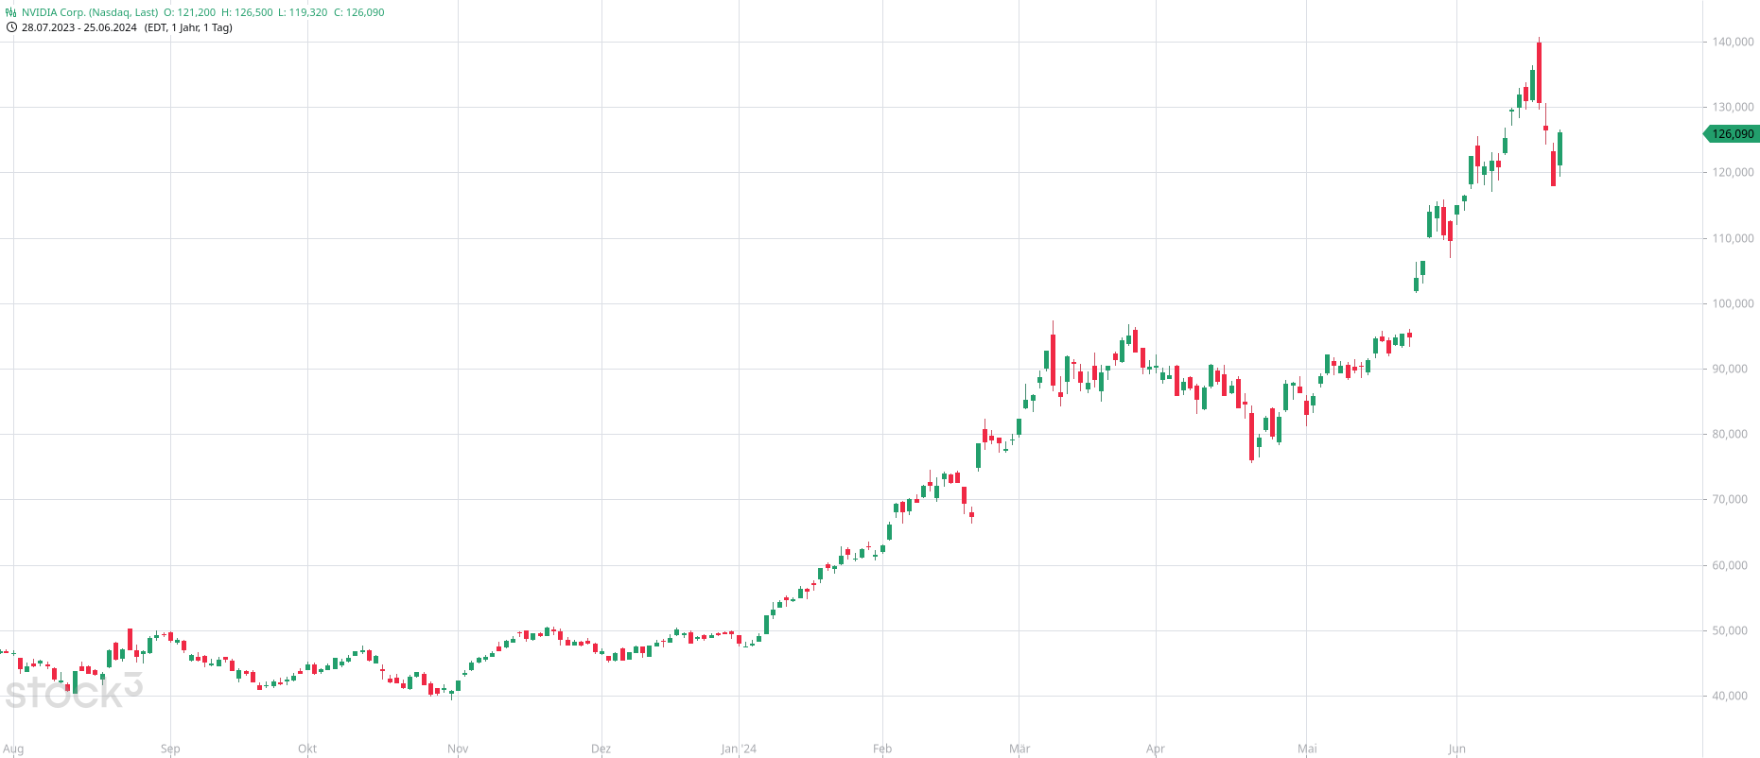Click the NVIDIA Corp. (Nasdaq, Last) title
Viewport: 1760px width, 758px height.
(x=90, y=12)
